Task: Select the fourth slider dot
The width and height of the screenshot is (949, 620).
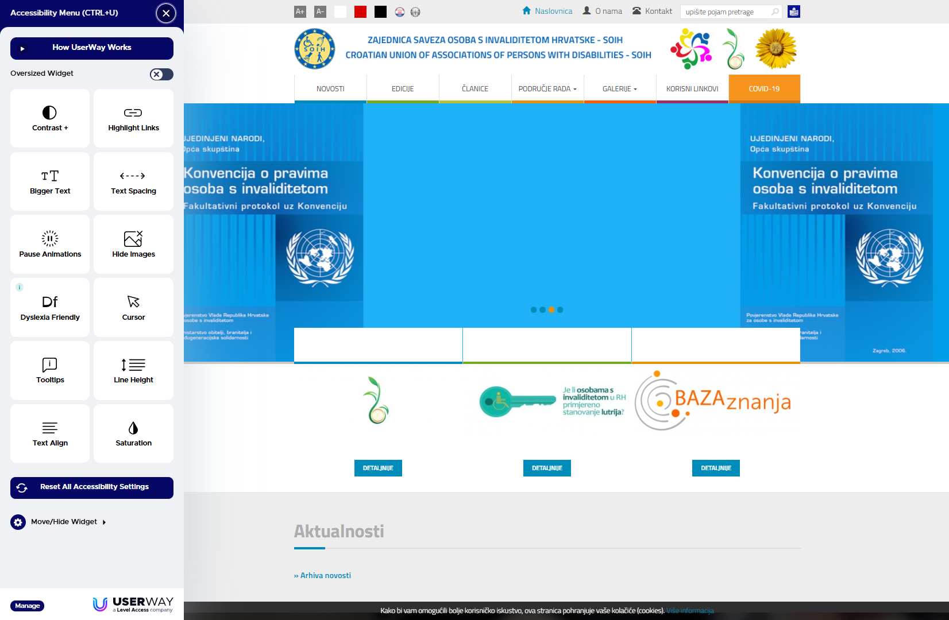Action: point(560,309)
